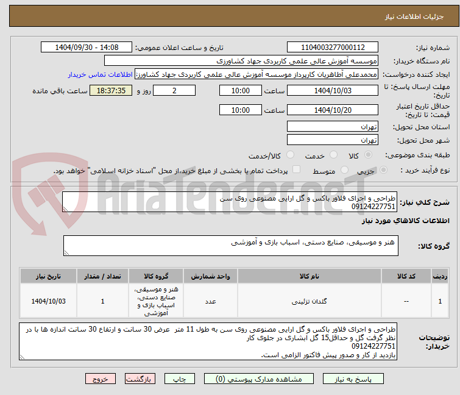Screen dimensions: 460x395
Task: Click the 'بازگشت' back button
Action: [140, 379]
